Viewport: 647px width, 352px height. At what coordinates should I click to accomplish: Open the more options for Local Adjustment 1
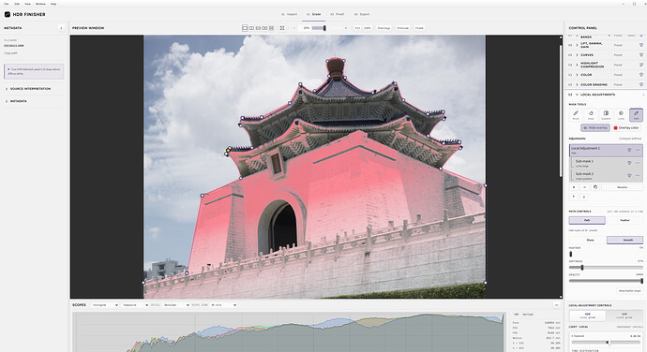click(x=638, y=150)
